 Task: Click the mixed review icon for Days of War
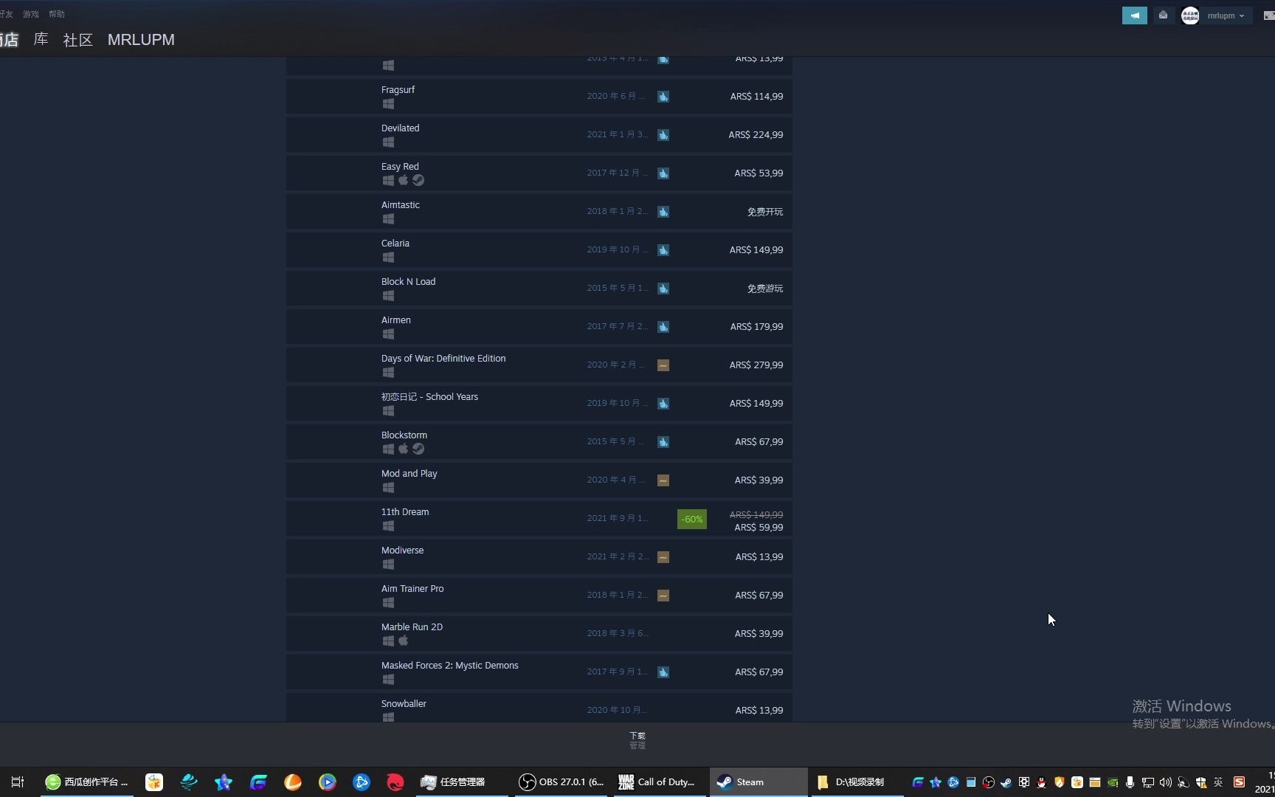coord(663,365)
